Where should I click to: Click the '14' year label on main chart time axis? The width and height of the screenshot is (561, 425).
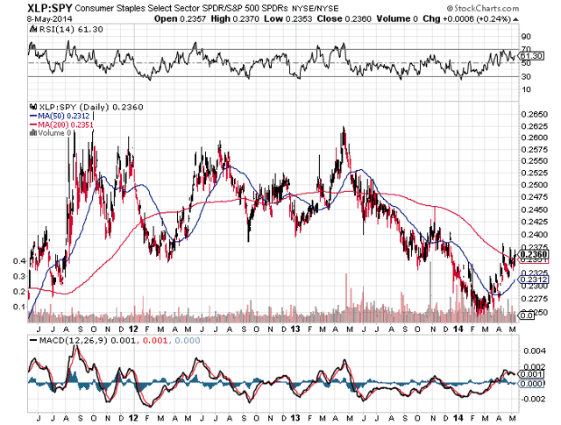coord(458,329)
